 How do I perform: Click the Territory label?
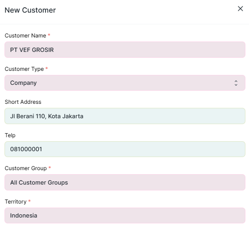[x=16, y=202]
